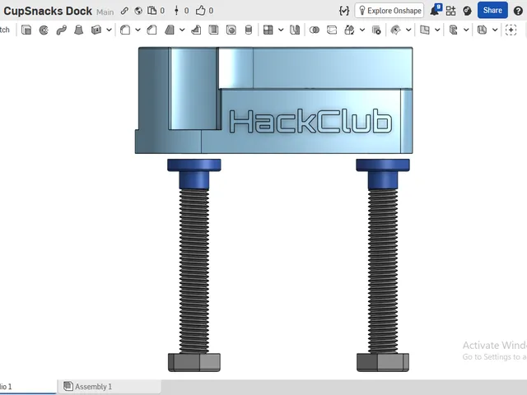This screenshot has height=395, width=527.
Task: Select the Part Studio 1 tab
Action: coord(27,387)
